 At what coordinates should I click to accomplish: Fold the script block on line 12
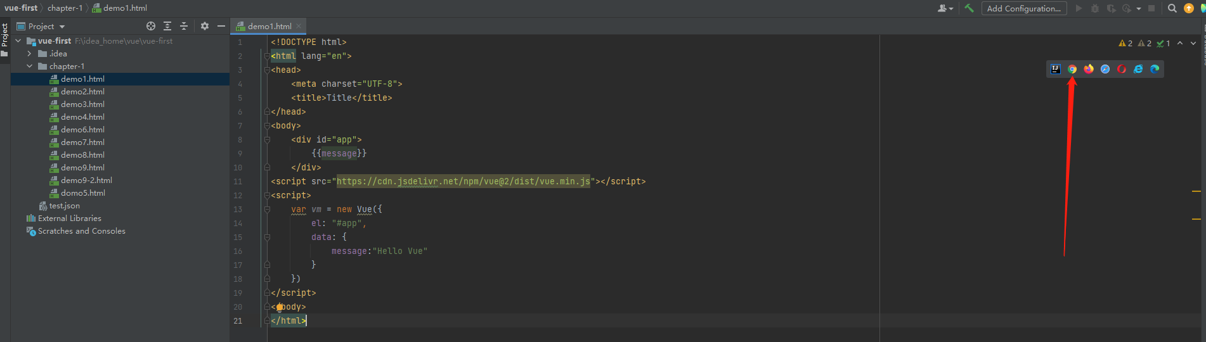click(x=267, y=195)
